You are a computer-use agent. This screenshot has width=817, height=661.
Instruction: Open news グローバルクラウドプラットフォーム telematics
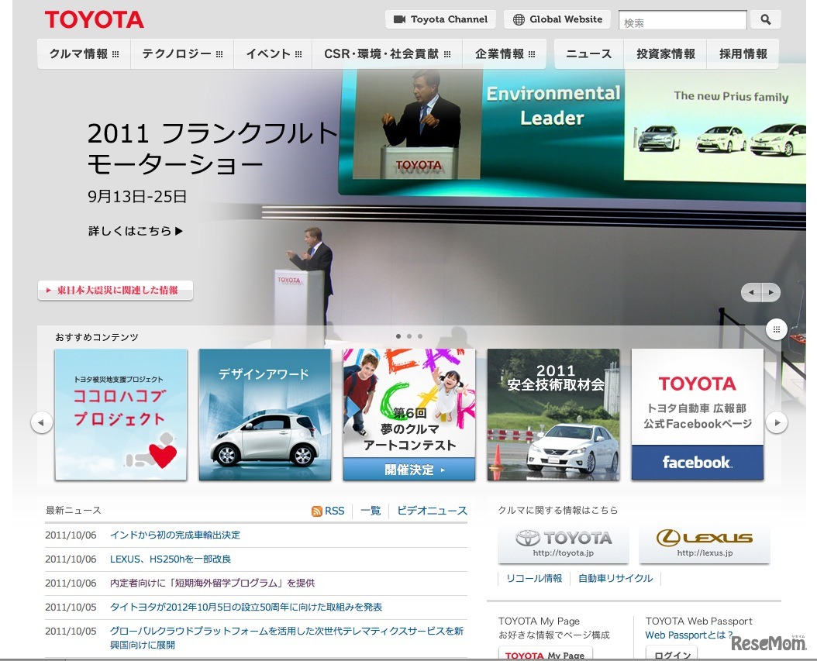click(287, 638)
